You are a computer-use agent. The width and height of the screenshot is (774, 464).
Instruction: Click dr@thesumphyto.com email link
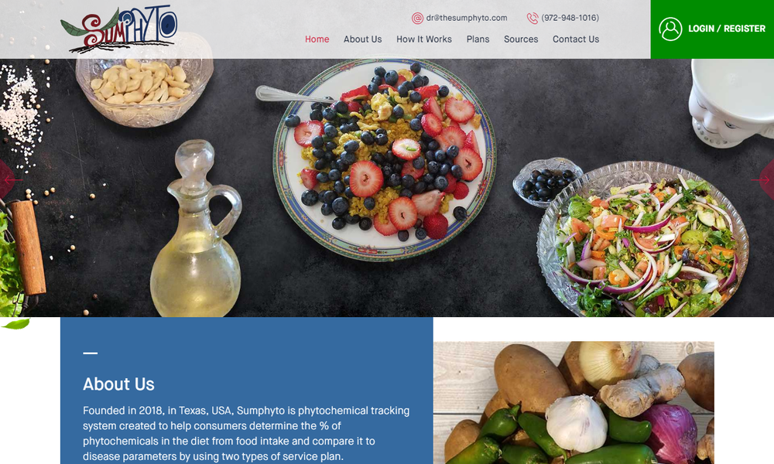pyautogui.click(x=467, y=18)
